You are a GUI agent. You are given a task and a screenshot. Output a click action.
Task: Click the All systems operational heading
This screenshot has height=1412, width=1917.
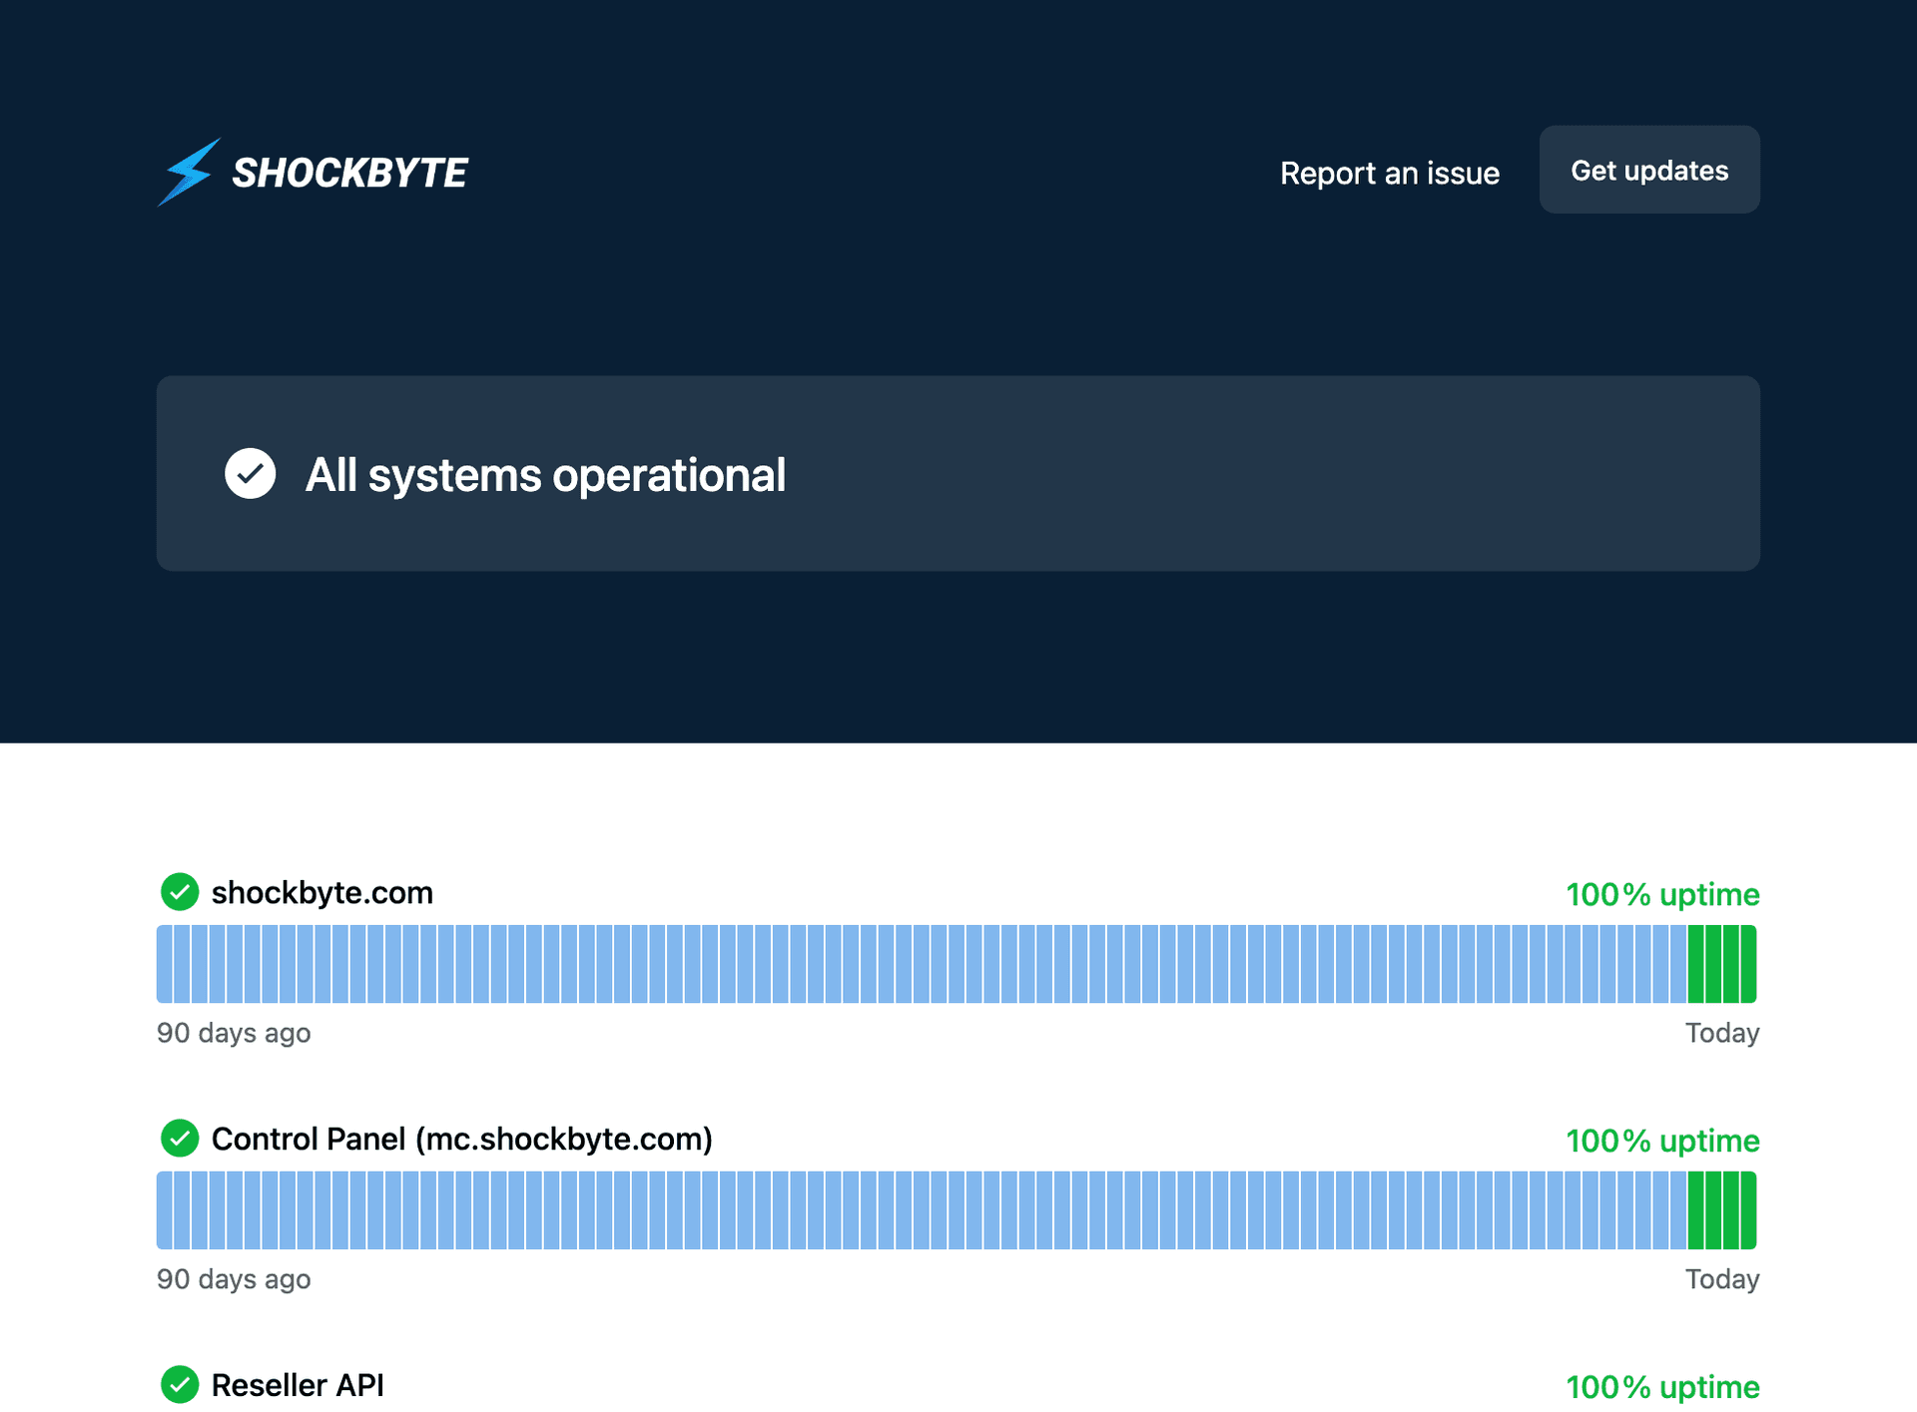(x=545, y=475)
